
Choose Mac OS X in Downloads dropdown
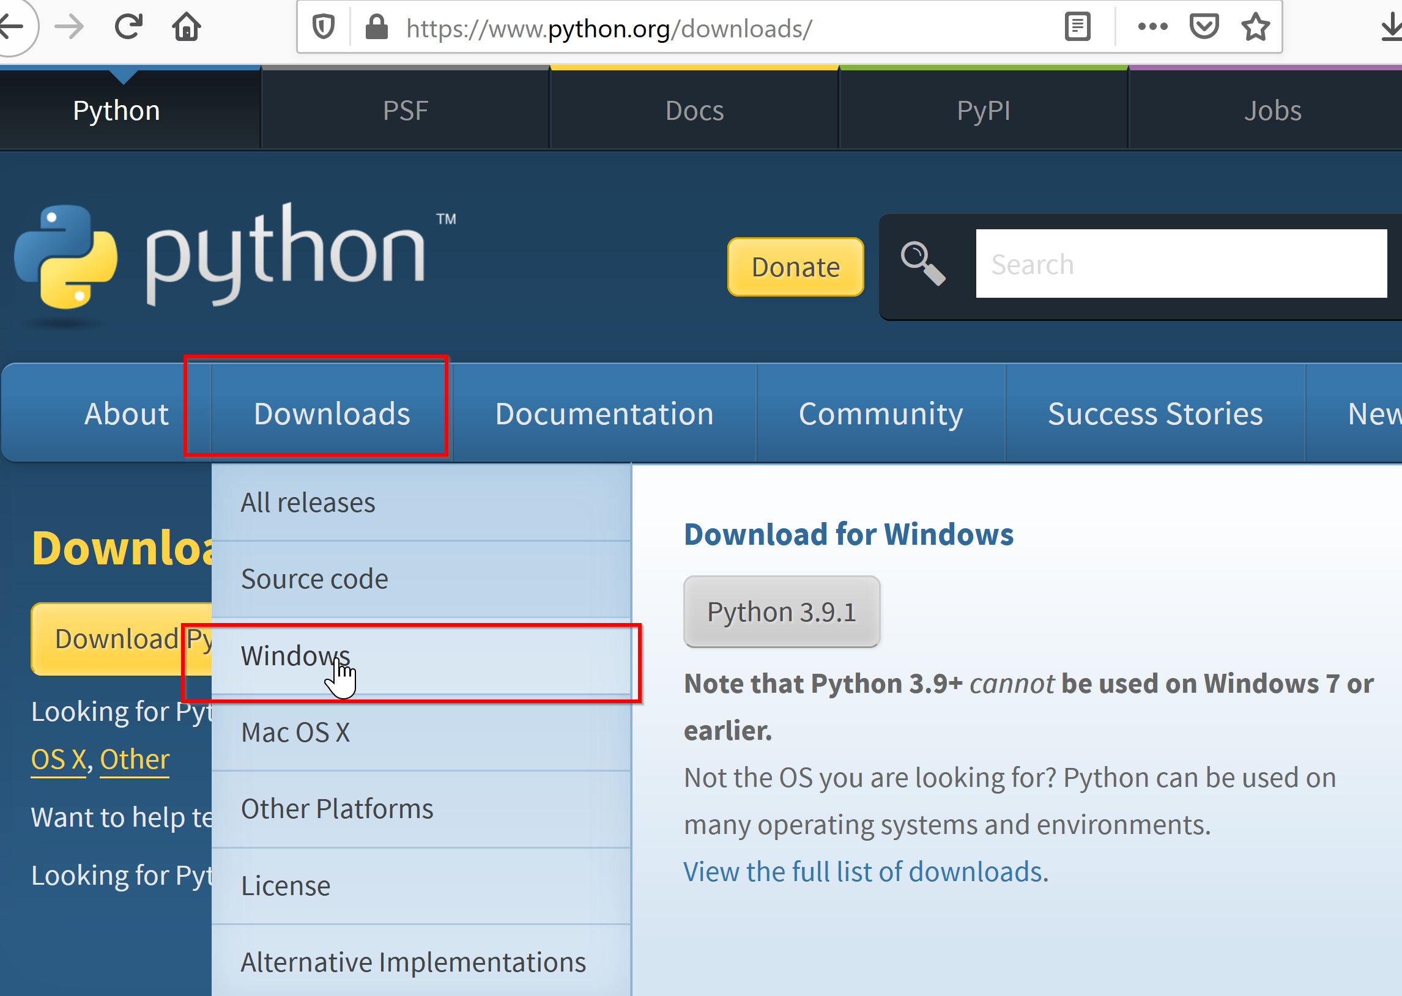(421, 732)
